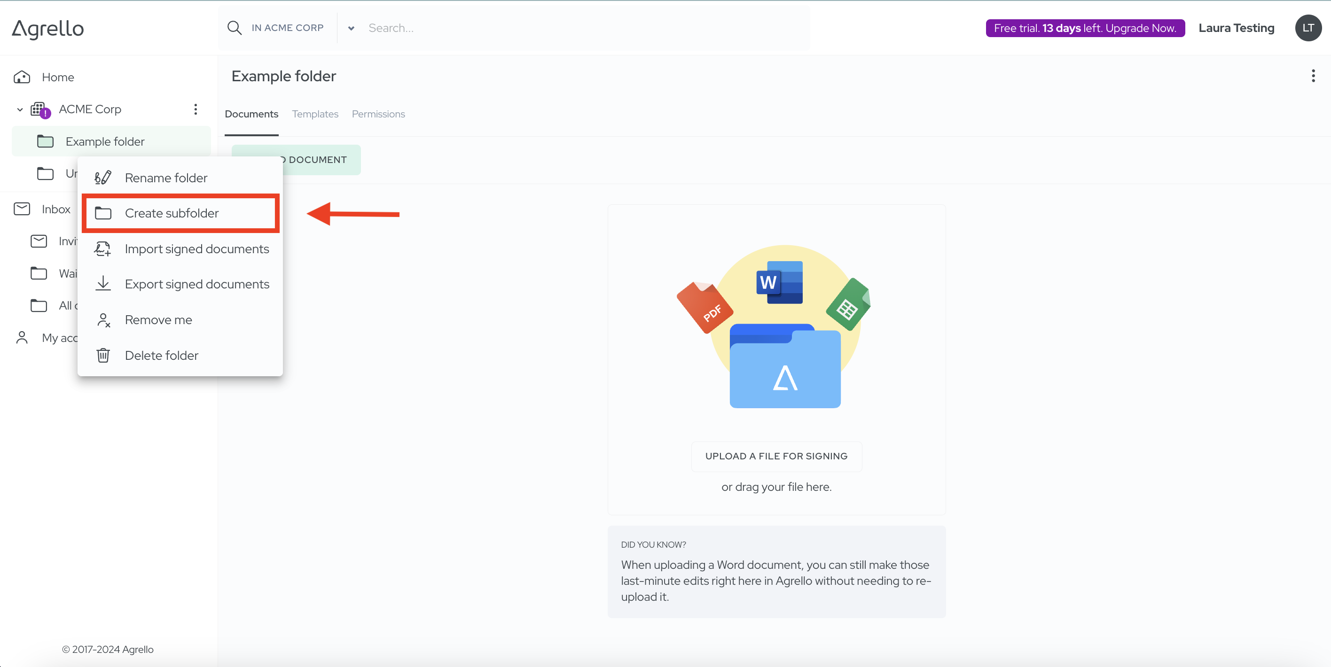Screen dimensions: 1331x667
Task: Choose Import signed documents menu entry
Action: tap(196, 249)
